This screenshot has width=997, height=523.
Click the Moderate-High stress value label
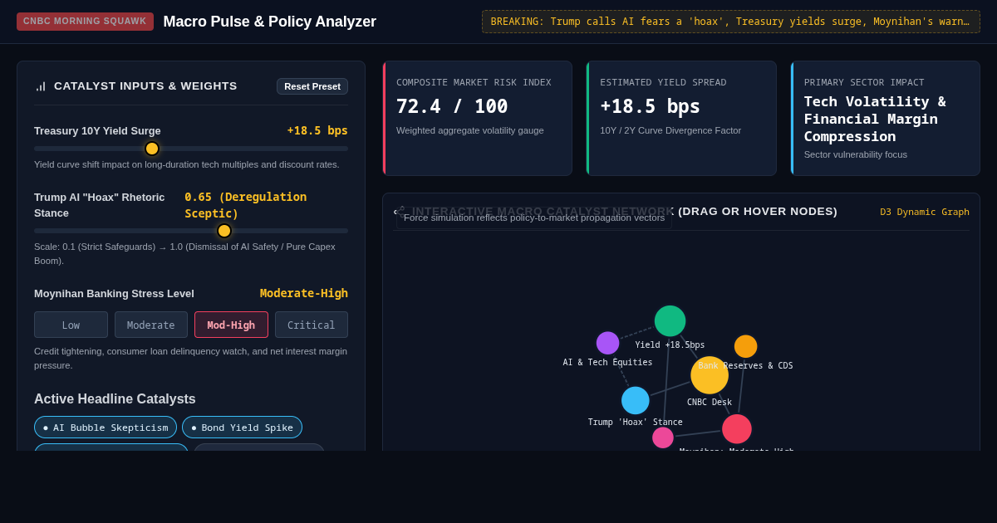[x=304, y=293]
